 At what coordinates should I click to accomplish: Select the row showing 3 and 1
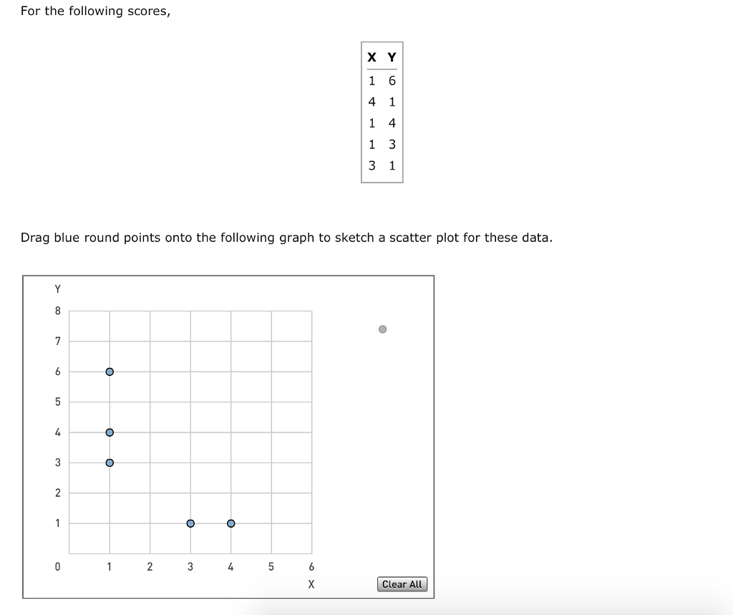pyautogui.click(x=382, y=166)
